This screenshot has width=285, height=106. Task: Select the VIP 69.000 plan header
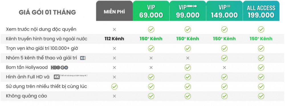[151, 11]
